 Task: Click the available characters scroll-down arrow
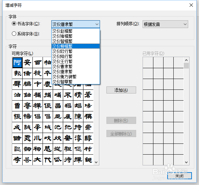96,162
